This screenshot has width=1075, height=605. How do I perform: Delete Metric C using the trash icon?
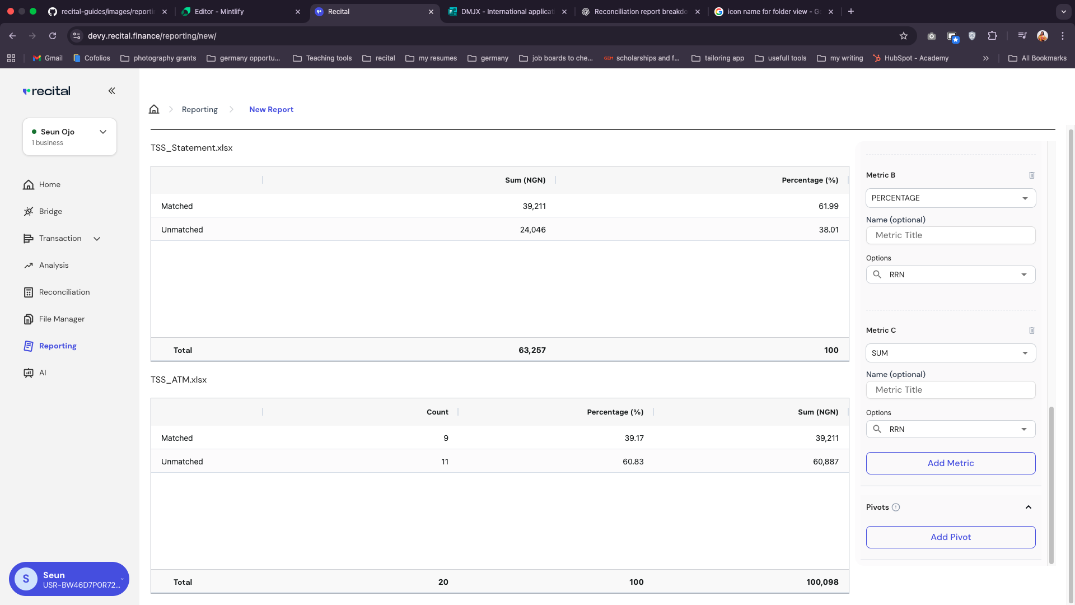coord(1032,331)
